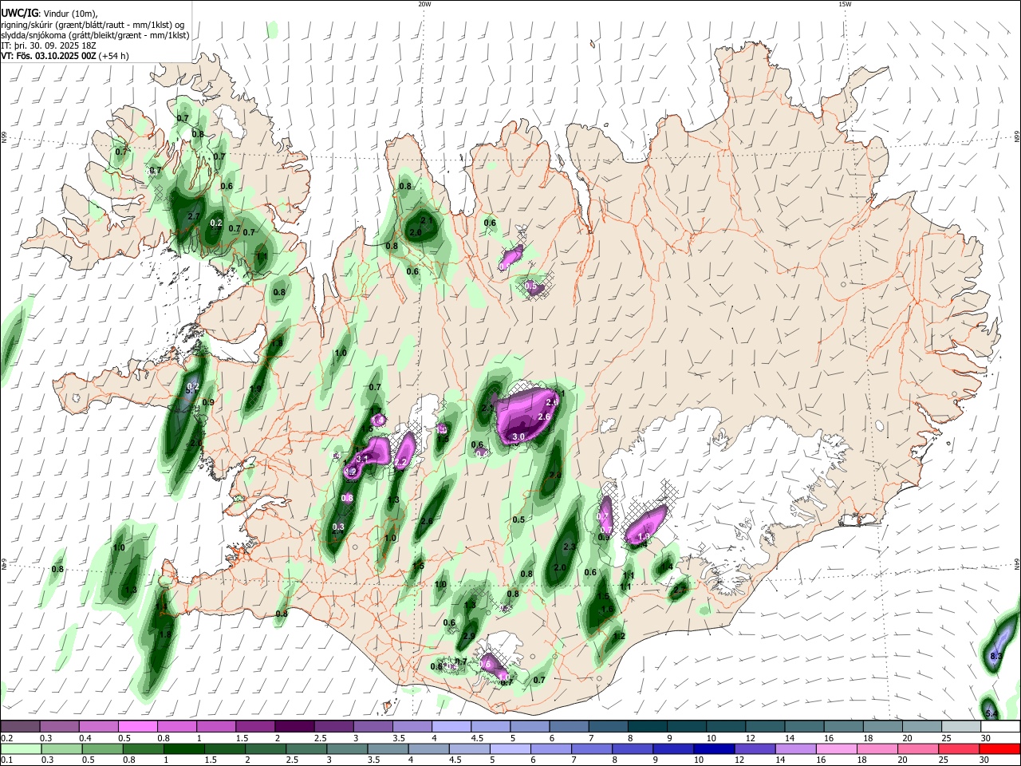This screenshot has width=1021, height=766.
Task: Select the snow legend swatch between 18 and 20
Action: tap(884, 726)
